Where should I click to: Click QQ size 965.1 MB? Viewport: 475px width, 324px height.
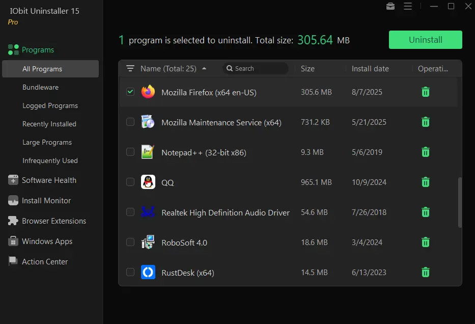coord(316,182)
